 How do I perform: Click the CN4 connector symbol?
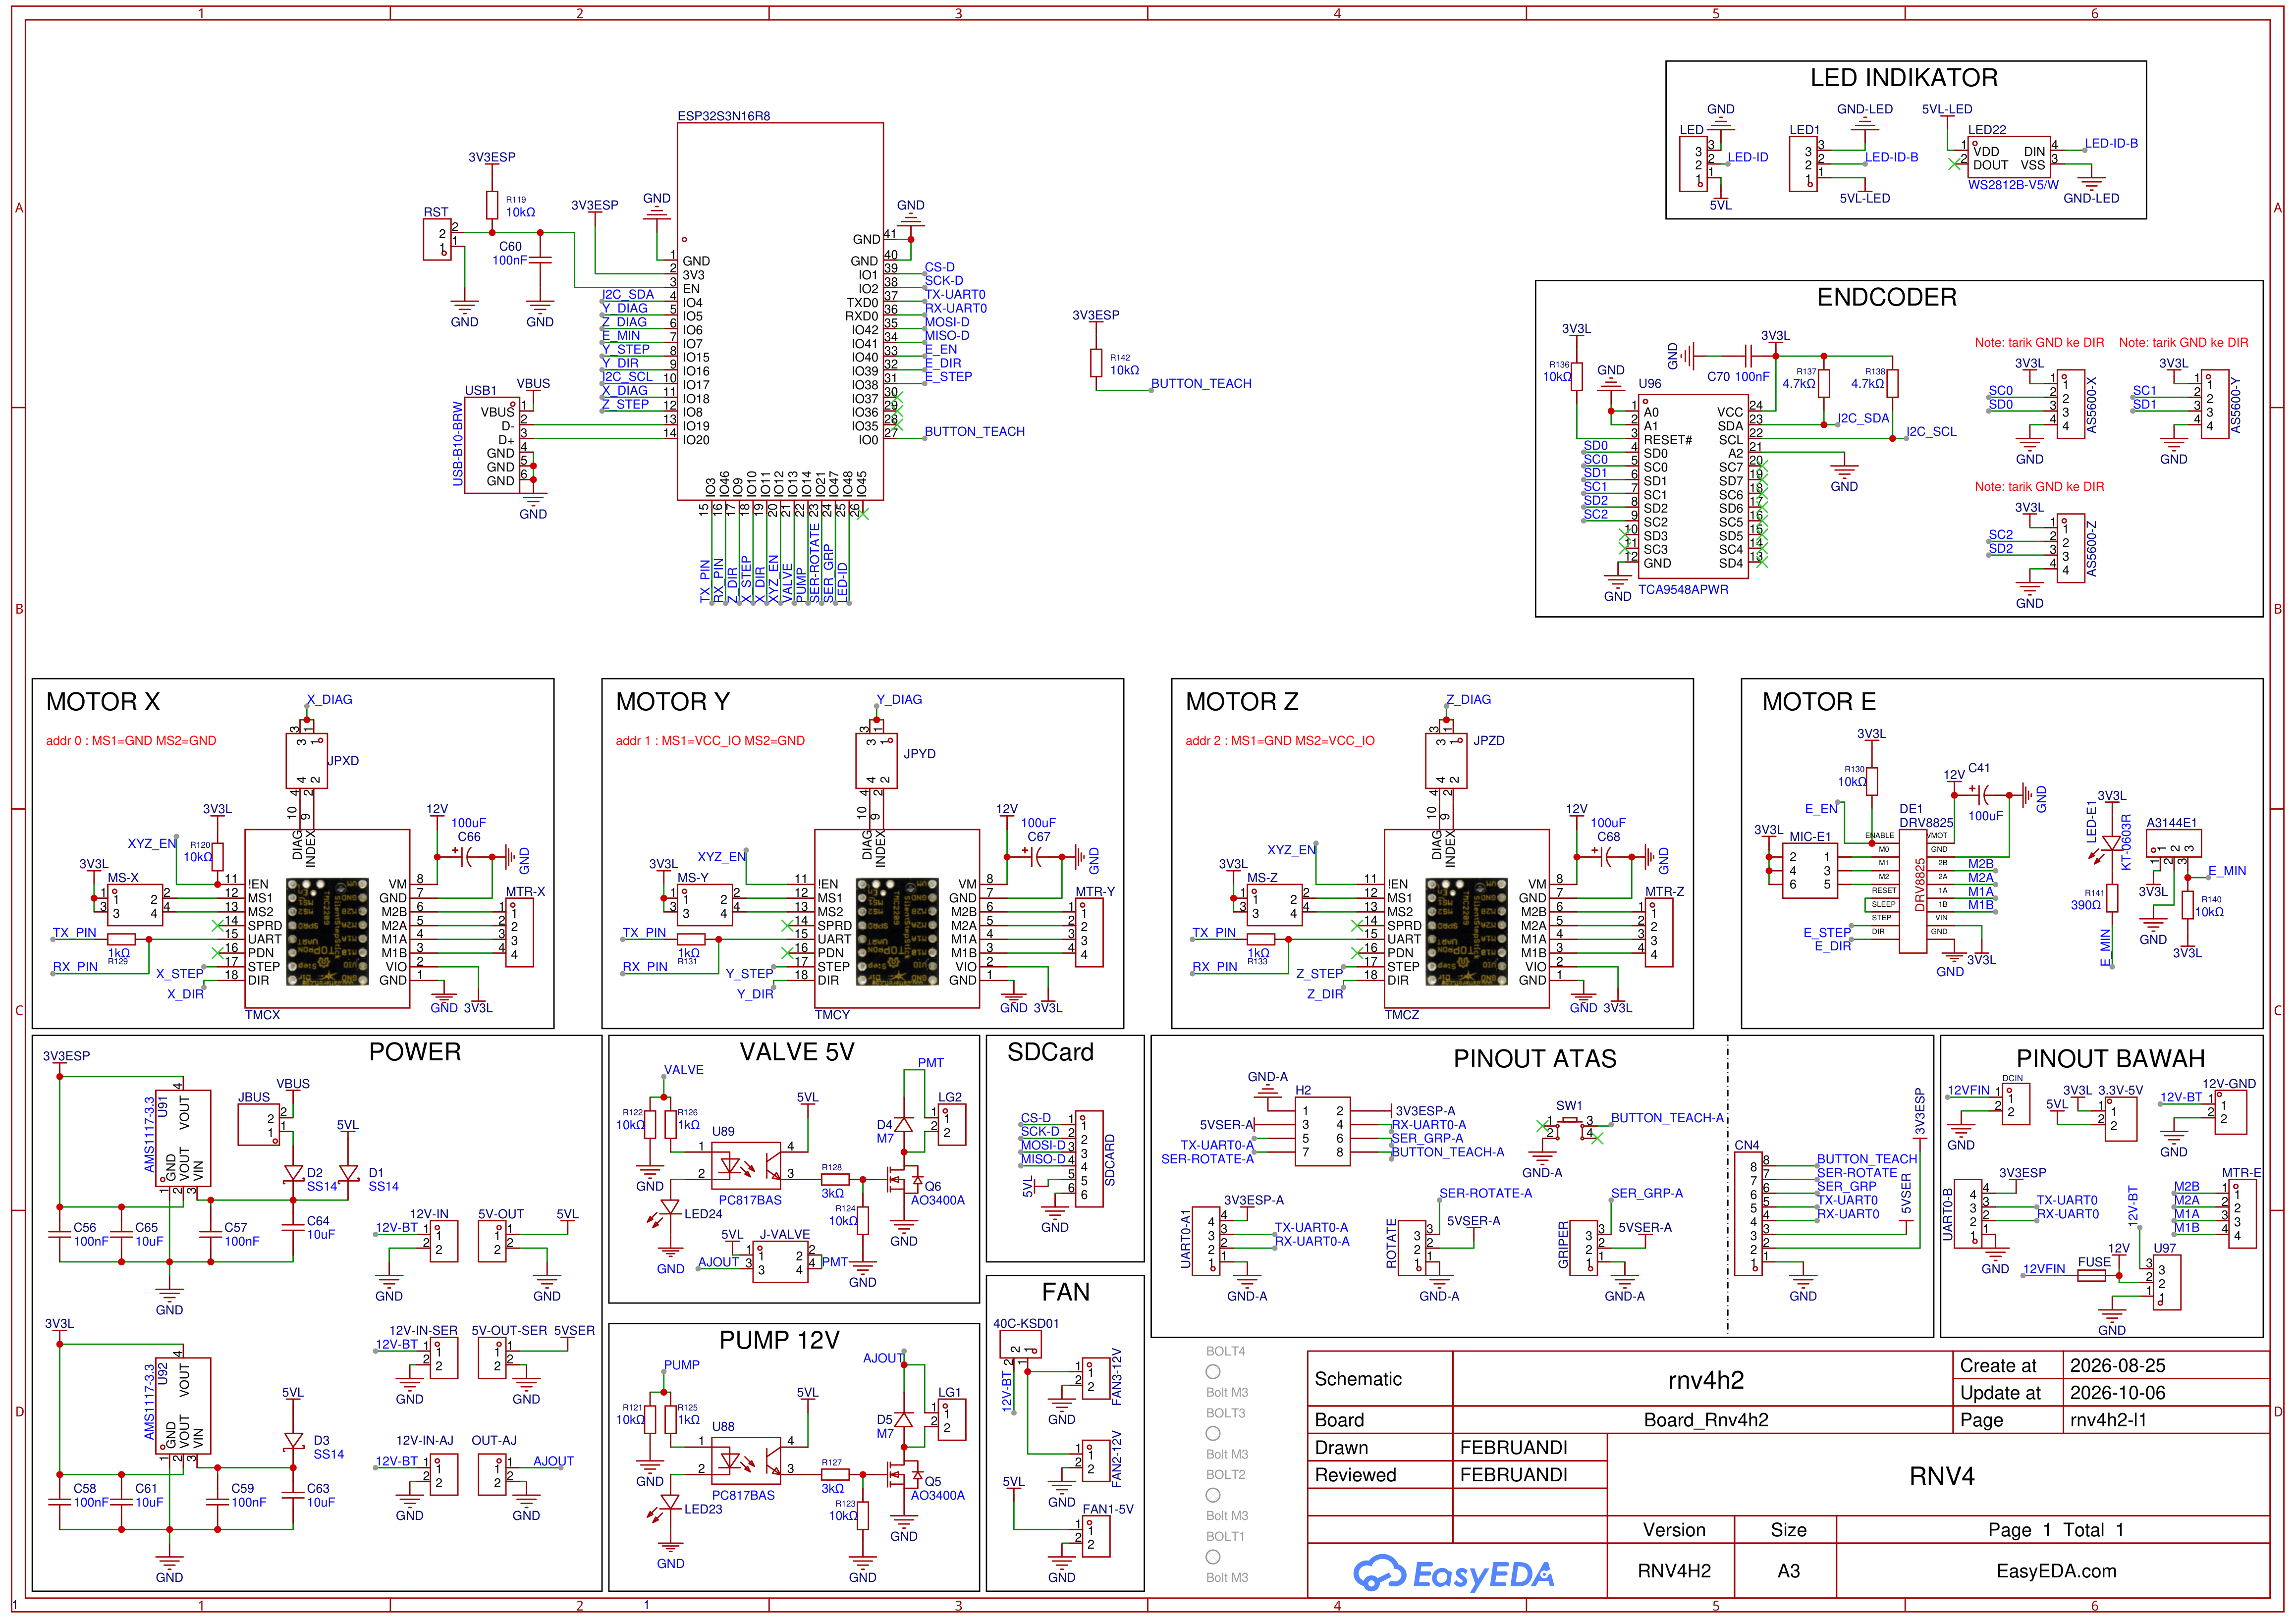tap(1747, 1214)
